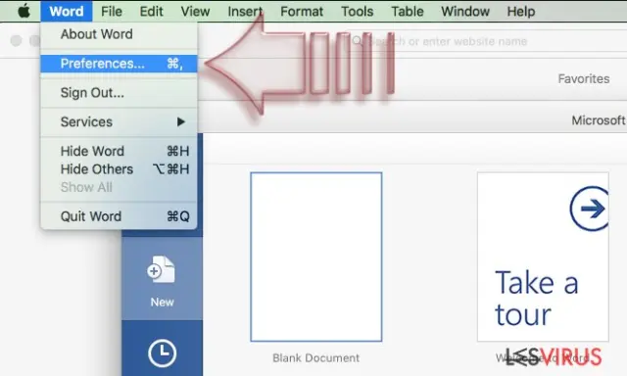Choose Sign Out... menu entry
Screen dimensions: 627x376
pos(119,93)
